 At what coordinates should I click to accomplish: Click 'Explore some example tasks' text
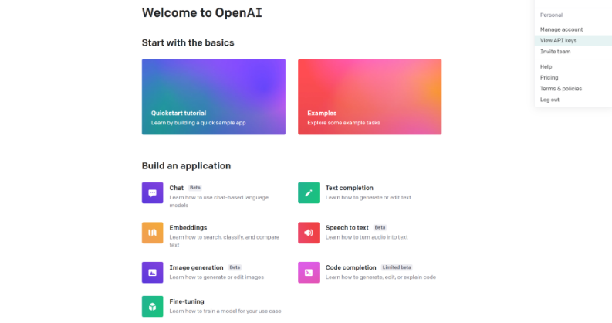[343, 123]
